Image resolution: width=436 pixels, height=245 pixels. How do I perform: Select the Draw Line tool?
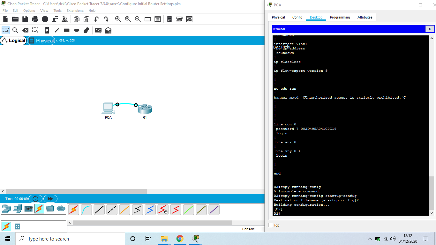coord(57,30)
